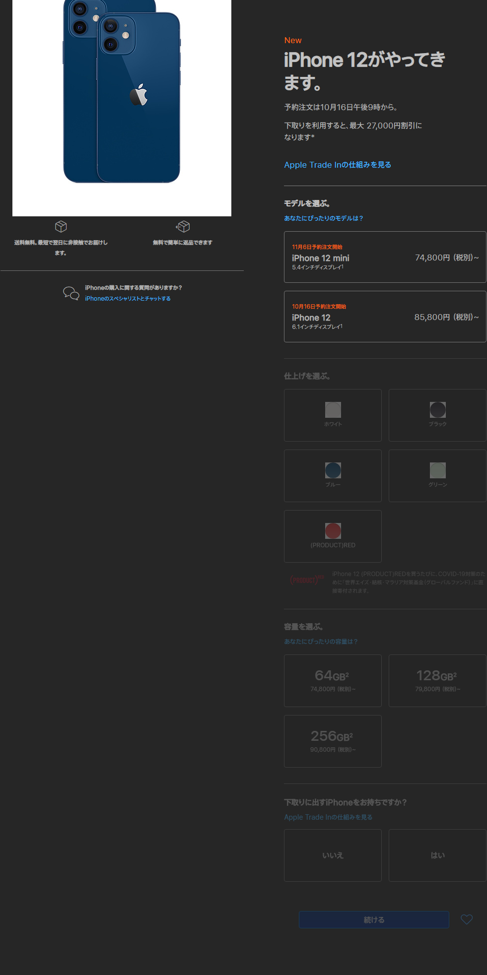This screenshot has width=487, height=975.
Task: Click the 容量を選ぶ heading
Action: [x=304, y=627]
